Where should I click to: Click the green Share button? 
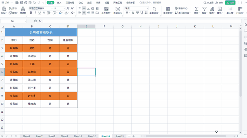(230, 3)
